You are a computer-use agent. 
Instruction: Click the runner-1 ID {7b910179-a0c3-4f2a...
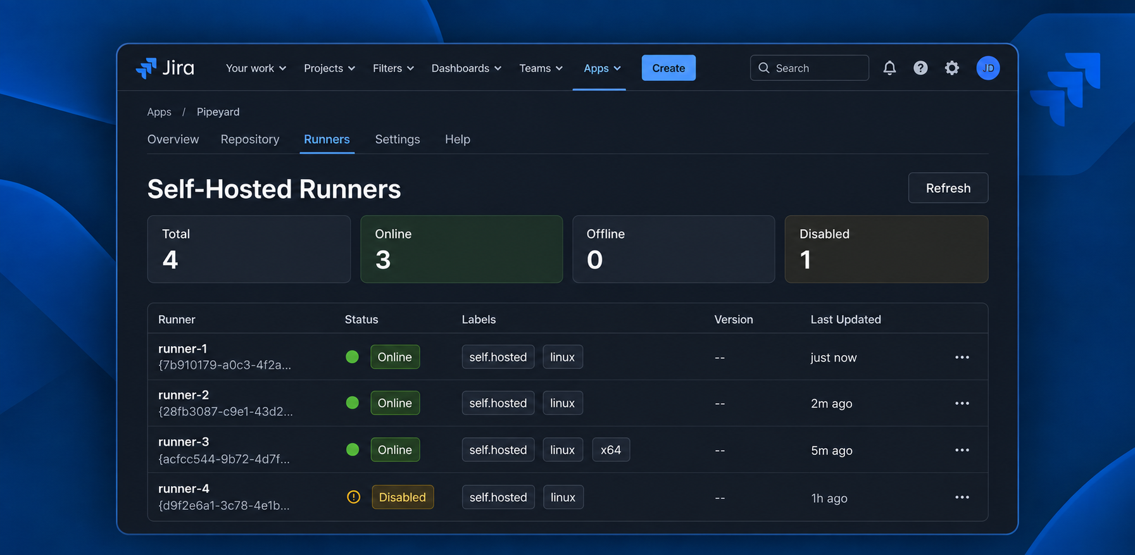pyautogui.click(x=225, y=365)
